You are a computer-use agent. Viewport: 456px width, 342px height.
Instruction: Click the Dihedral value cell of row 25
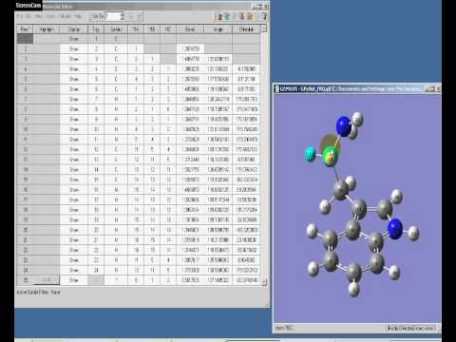(246, 280)
